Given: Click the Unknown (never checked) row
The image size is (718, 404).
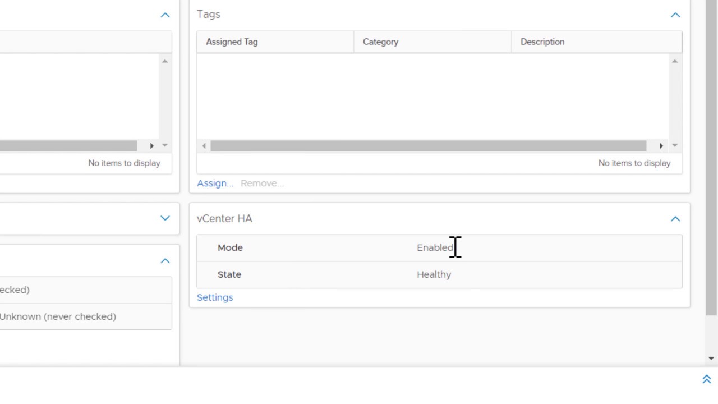Looking at the screenshot, I should coord(86,317).
